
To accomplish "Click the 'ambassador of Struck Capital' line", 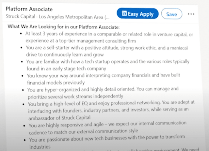I will tap(60, 118).
